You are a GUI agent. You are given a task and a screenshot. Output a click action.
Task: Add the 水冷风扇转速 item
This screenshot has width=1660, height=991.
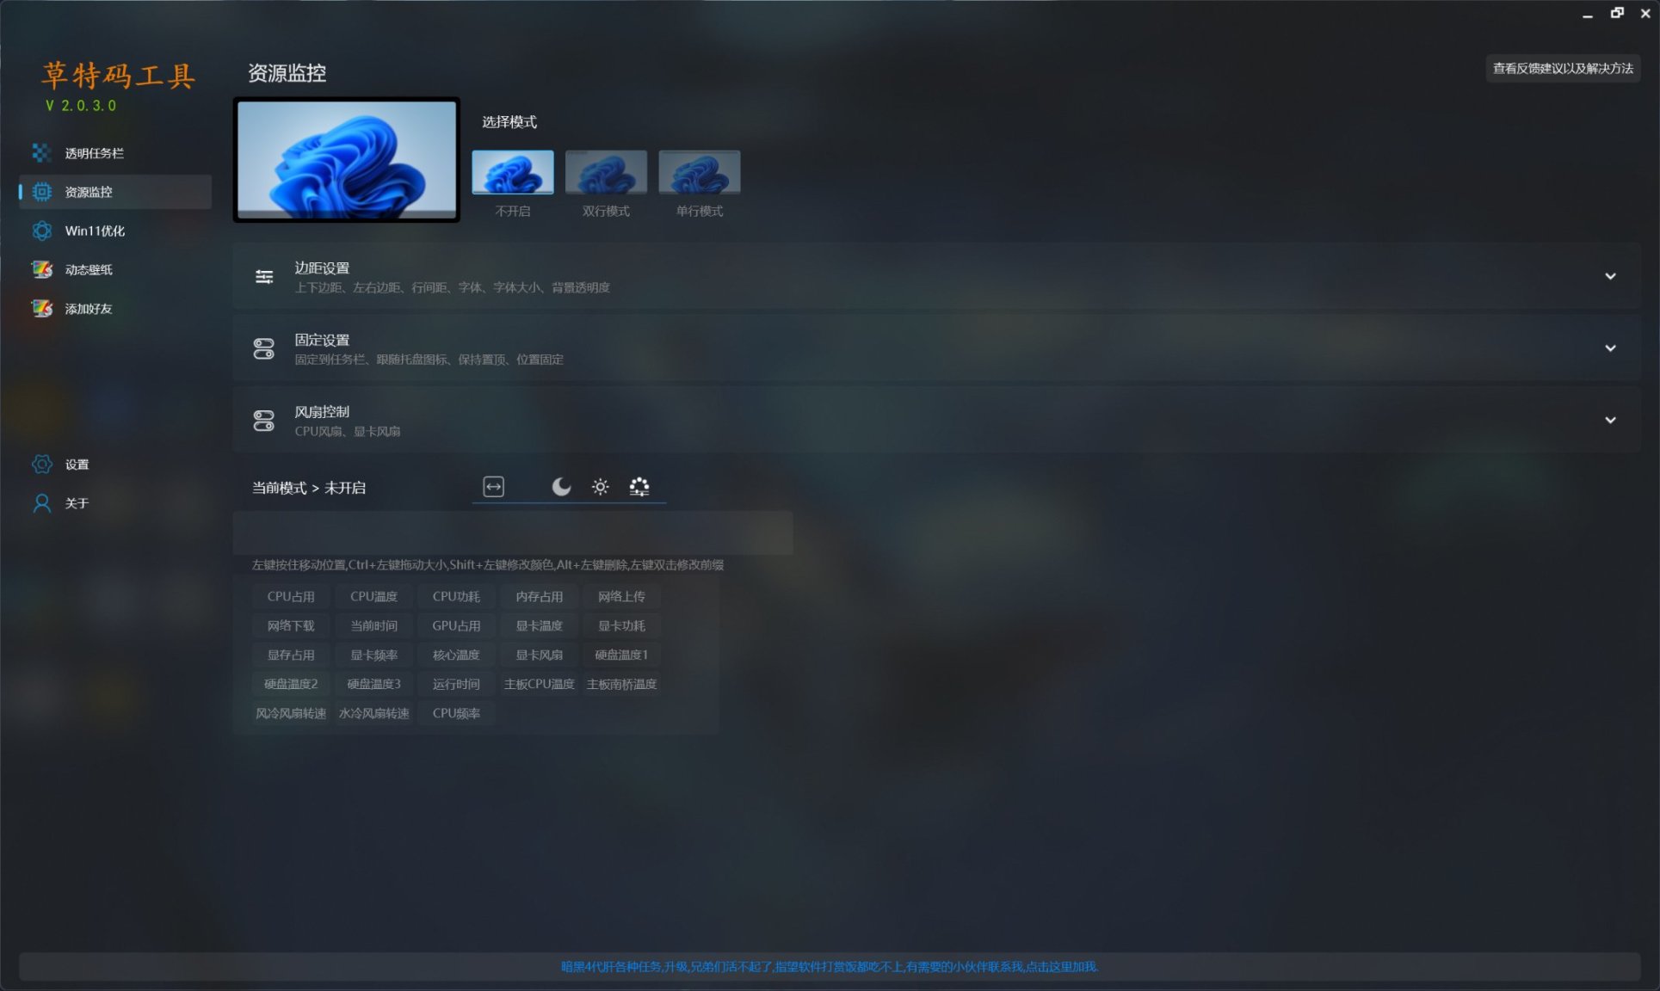pos(373,713)
